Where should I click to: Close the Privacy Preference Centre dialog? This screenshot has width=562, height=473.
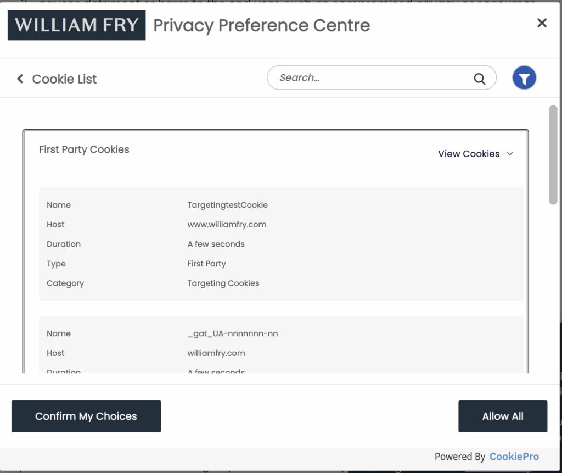coord(542,23)
